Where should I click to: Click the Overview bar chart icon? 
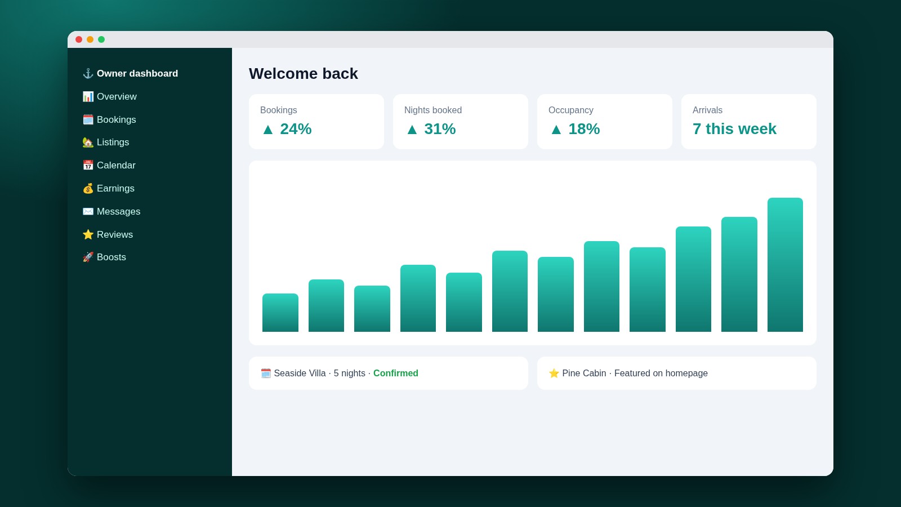coord(88,96)
